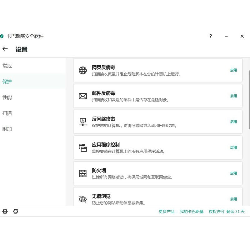250x250 pixels.
Task: Select the 保护 settings tab
Action: click(33, 82)
